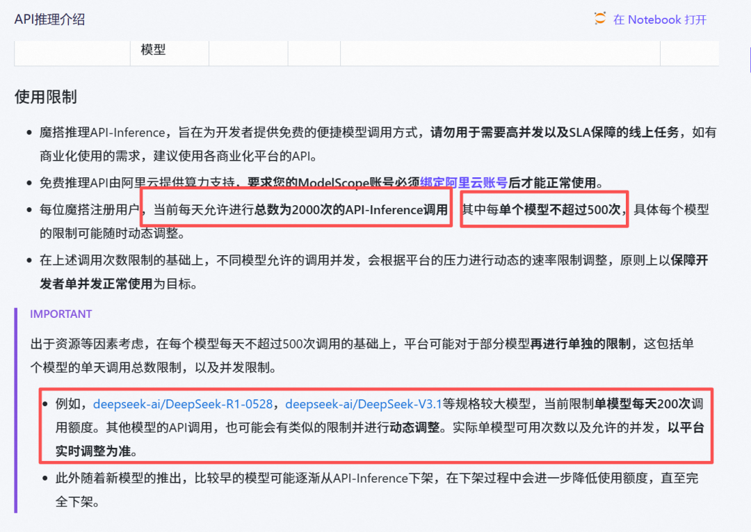Select the API推理介绍 page title
Screen dimensions: 751x532
49,19
